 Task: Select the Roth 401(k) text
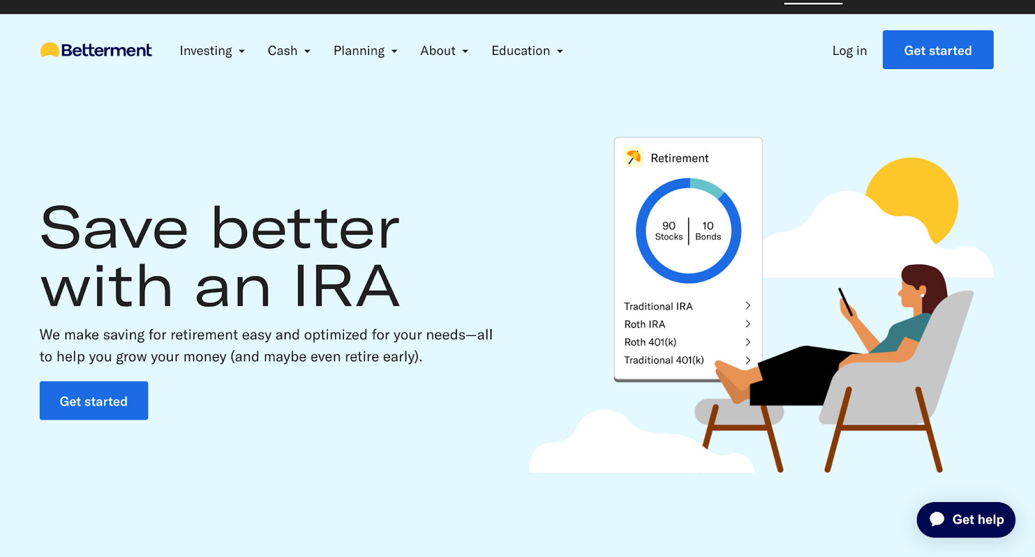click(650, 342)
